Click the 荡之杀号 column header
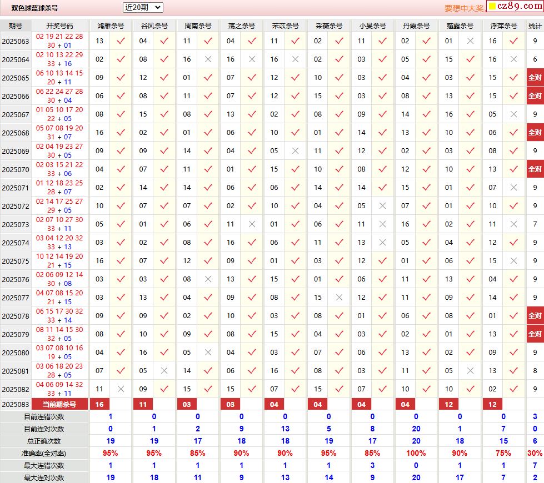 tap(242, 26)
